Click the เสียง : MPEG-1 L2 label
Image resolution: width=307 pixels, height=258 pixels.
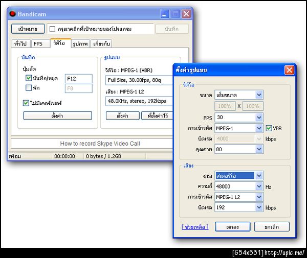click(x=125, y=91)
